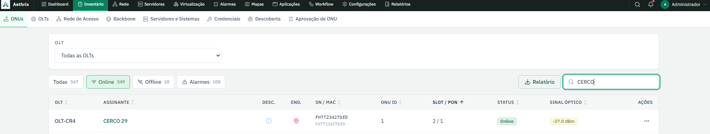
Task: Filter by Alarmes 108
Action: (x=201, y=82)
